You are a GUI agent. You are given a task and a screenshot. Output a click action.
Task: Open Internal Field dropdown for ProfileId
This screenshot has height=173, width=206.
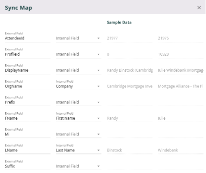pos(79,54)
